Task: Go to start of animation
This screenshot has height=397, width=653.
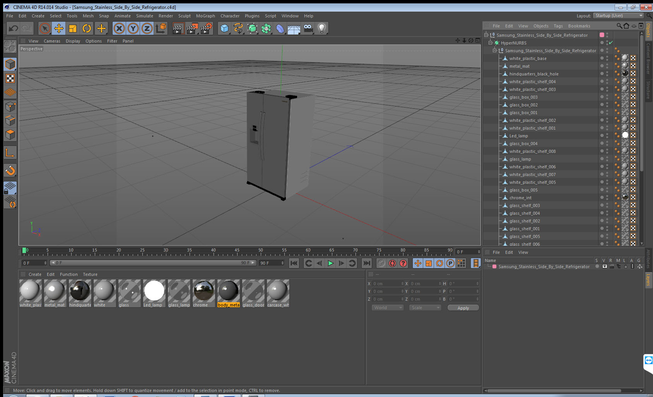Action: tap(294, 263)
